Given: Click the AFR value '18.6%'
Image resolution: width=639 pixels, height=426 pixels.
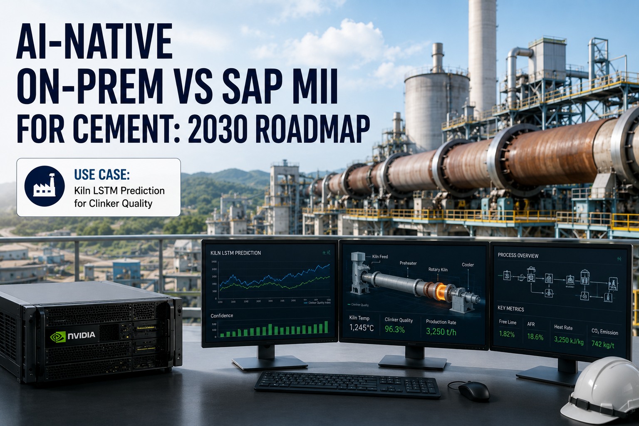Looking at the screenshot, I should coord(535,337).
